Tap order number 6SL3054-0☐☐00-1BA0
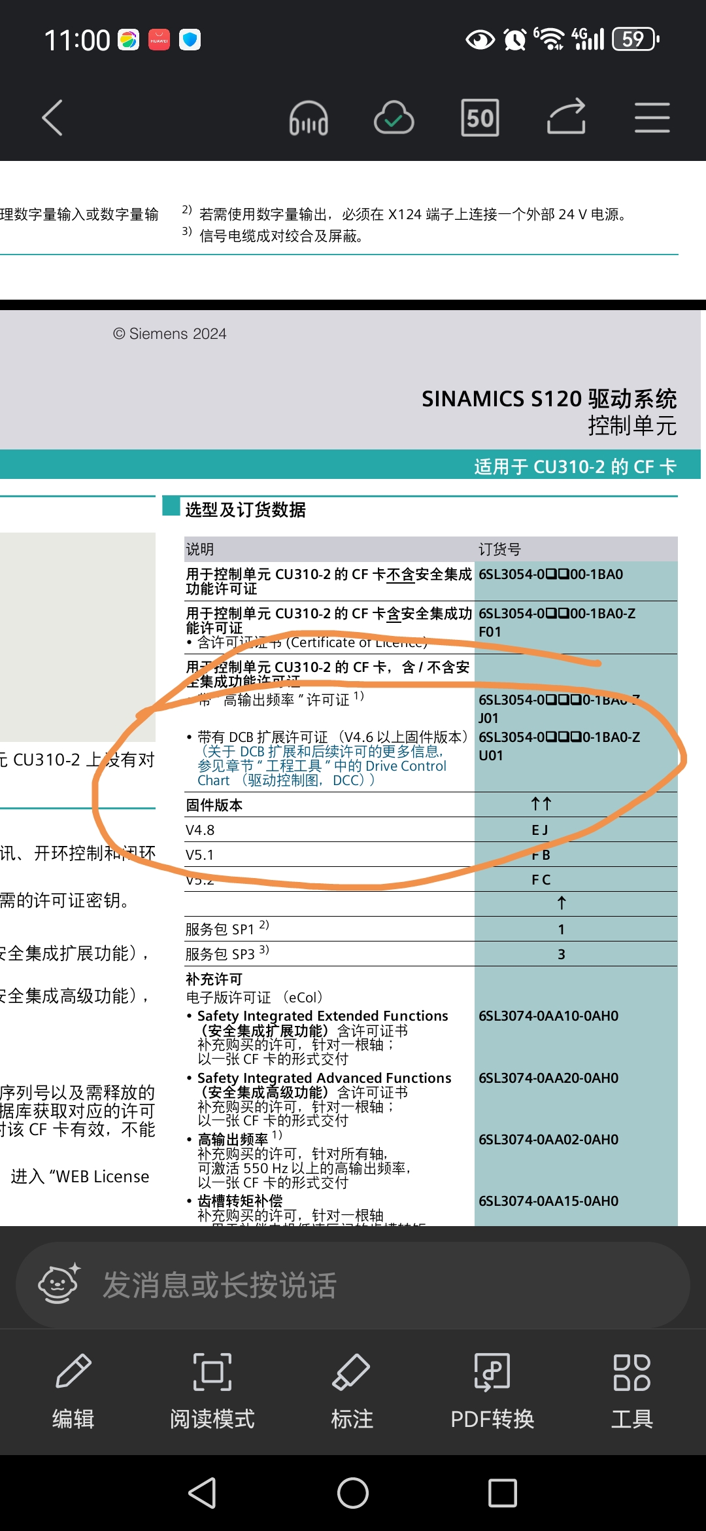The image size is (706, 1531). pos(550,574)
